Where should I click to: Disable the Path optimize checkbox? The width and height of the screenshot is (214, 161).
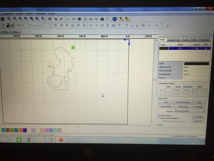(x=158, y=115)
